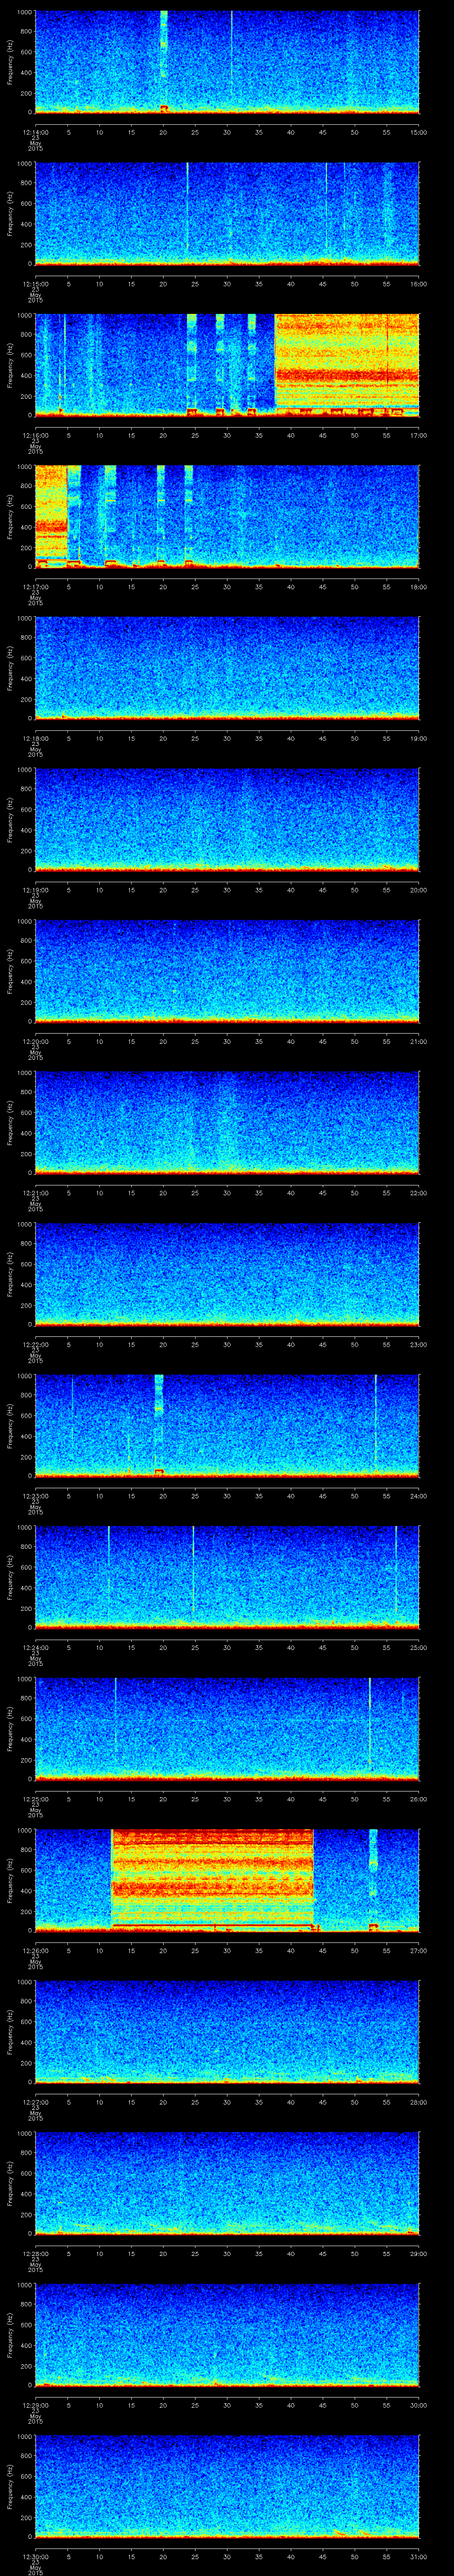Click the 12:26:00 start time label
This screenshot has height=2576, width=454.
[x=36, y=1950]
